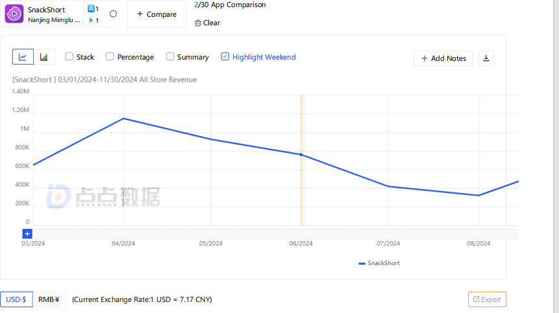The image size is (559, 313).
Task: Switch to bar chart view
Action: (44, 57)
